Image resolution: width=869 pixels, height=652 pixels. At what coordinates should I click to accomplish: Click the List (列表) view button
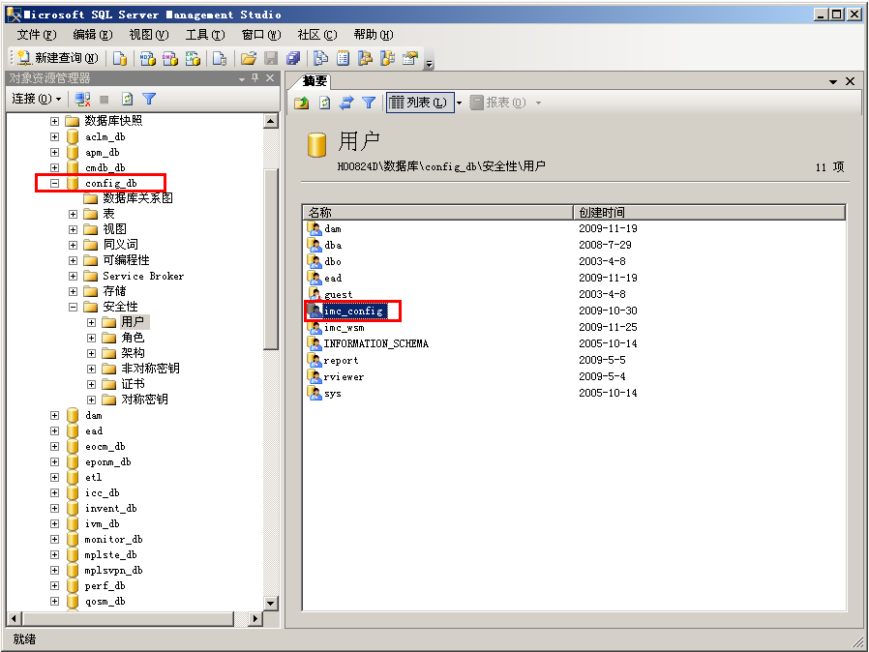[x=420, y=103]
